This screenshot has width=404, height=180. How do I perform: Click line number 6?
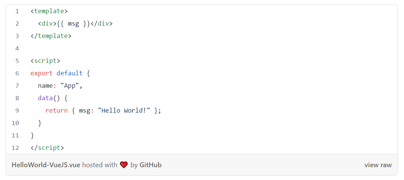click(17, 73)
